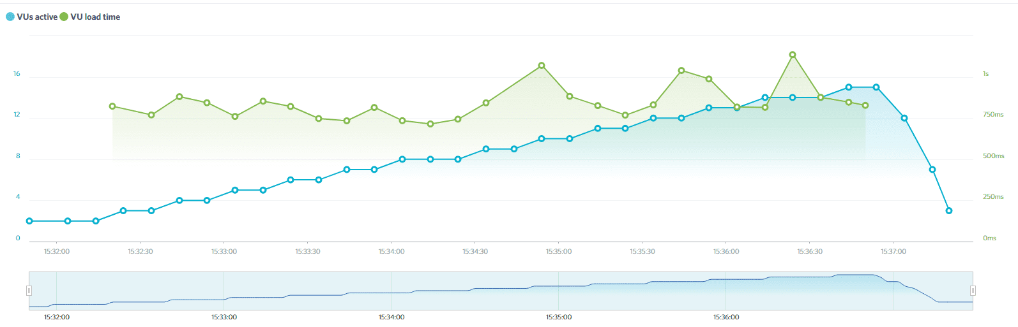Click the 1s right axis label
This screenshot has height=327, width=1018.
click(x=985, y=74)
